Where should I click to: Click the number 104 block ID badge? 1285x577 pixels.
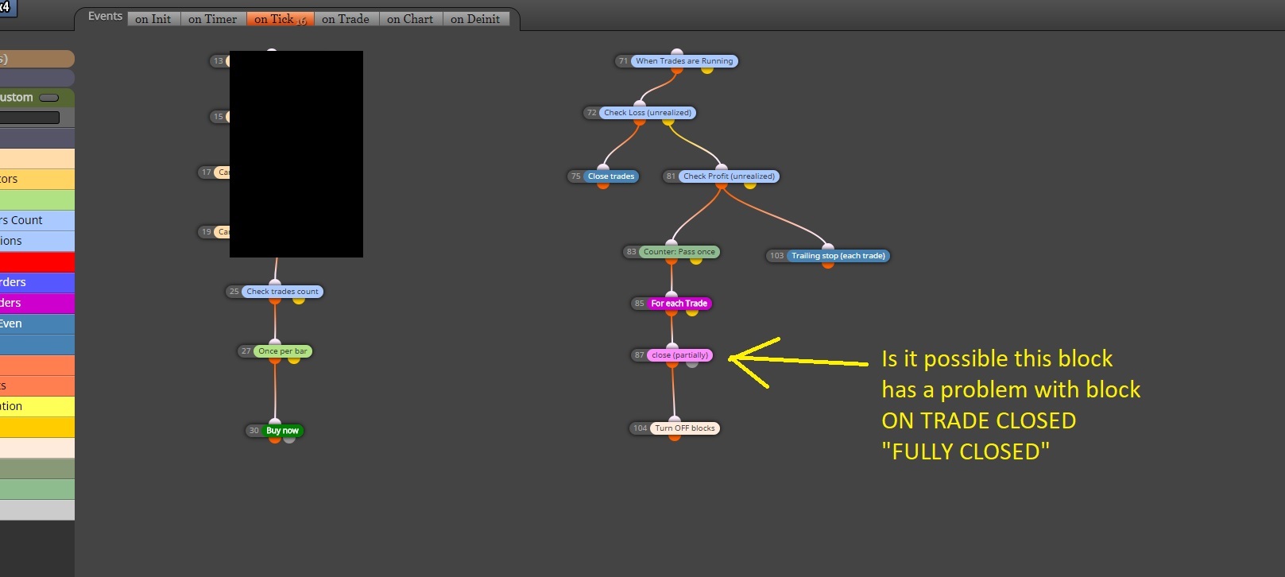coord(640,428)
